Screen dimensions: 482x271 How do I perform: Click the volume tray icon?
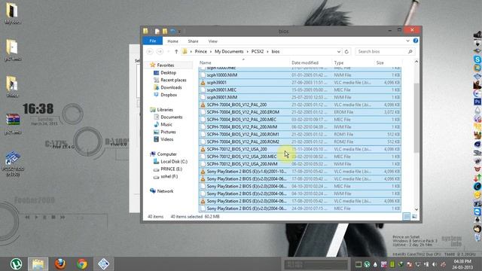coord(435,264)
